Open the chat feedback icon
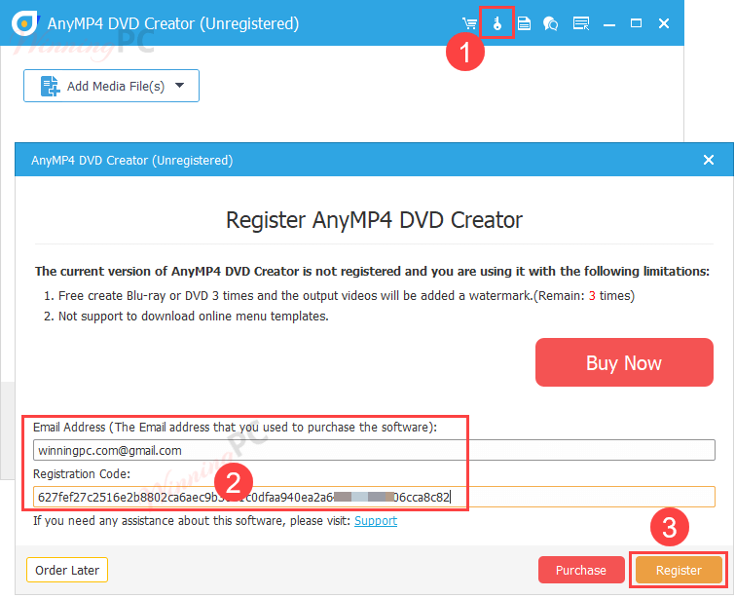Screen dimensions: 735x598 pyautogui.click(x=550, y=23)
